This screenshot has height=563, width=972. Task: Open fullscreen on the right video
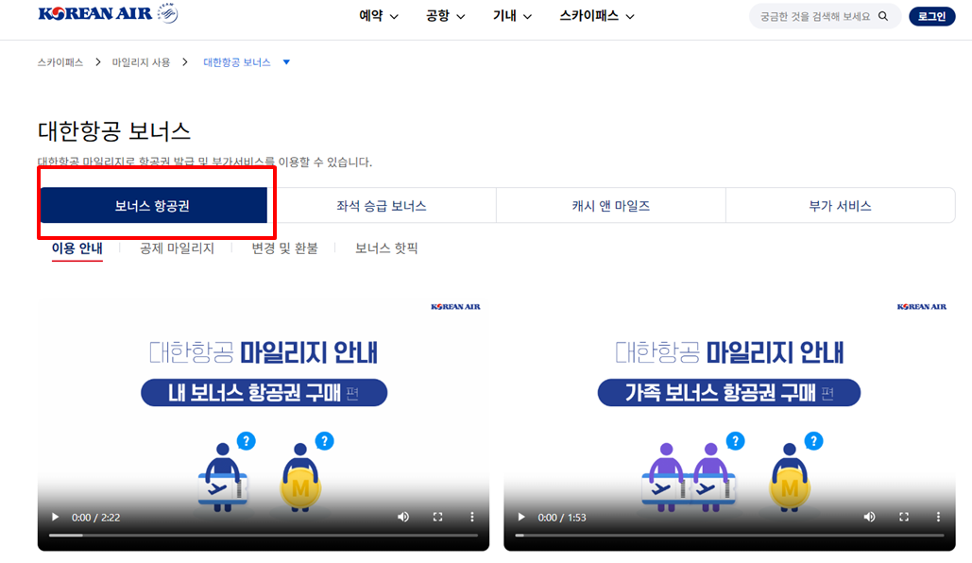click(904, 517)
